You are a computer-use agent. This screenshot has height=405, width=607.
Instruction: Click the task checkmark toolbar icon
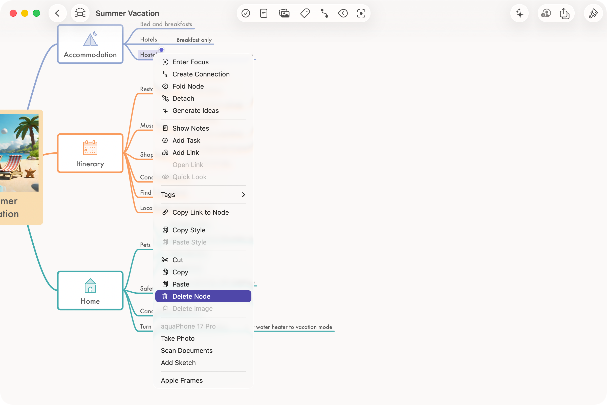(245, 13)
